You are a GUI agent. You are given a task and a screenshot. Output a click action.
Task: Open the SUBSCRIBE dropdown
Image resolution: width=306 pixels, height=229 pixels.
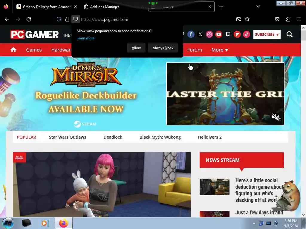click(x=267, y=35)
